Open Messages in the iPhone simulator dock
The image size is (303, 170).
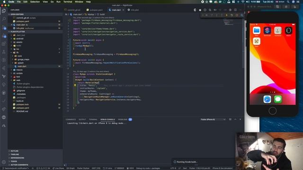point(278,99)
